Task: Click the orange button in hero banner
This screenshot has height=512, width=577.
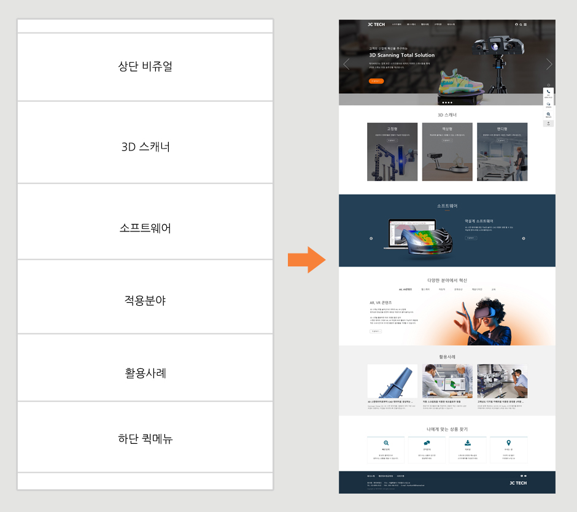Action: [376, 80]
